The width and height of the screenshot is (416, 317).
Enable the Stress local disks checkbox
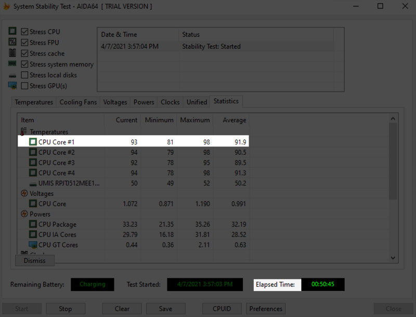pos(24,75)
